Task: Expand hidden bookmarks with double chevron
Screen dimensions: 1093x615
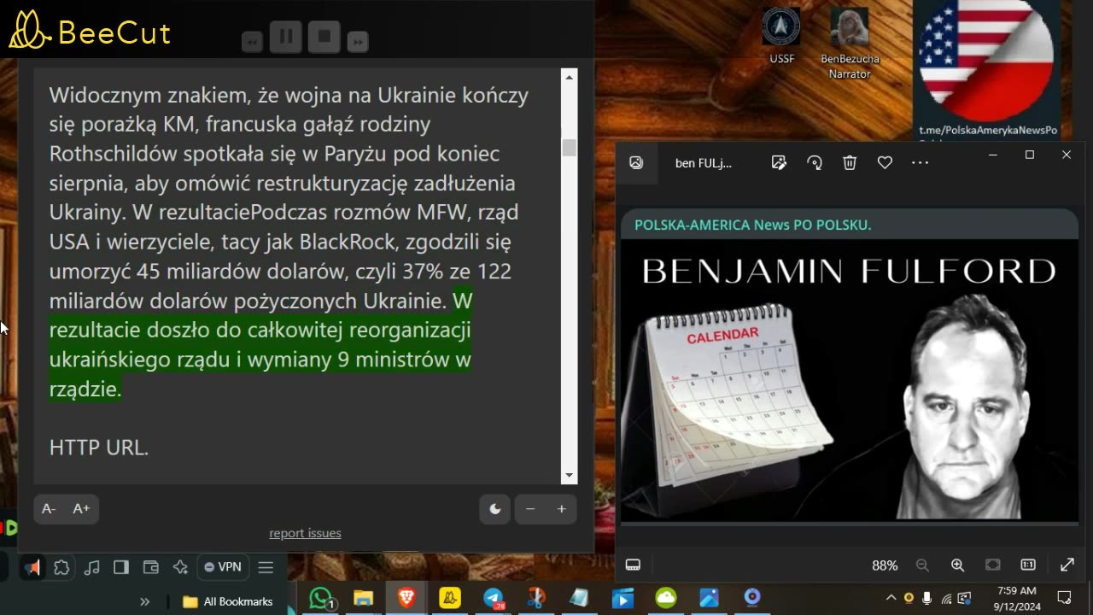Action: coord(145,601)
